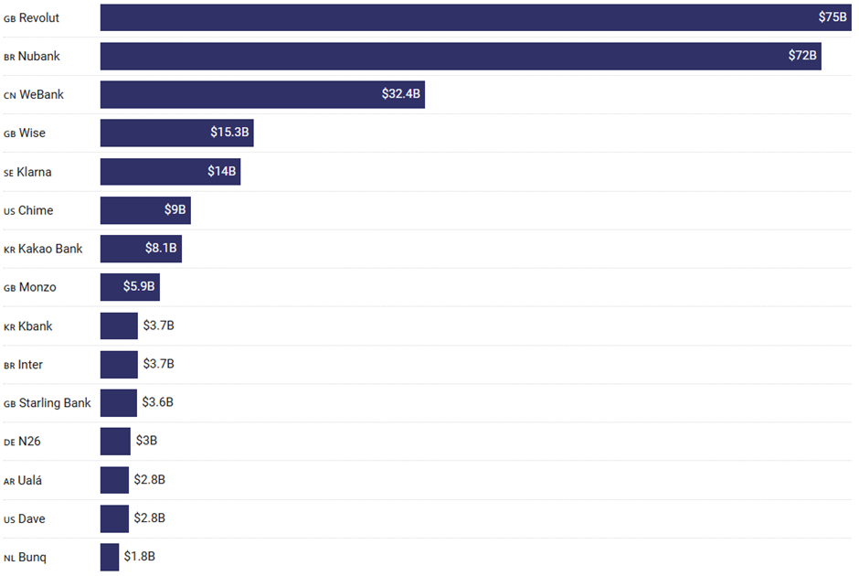859x576 pixels.
Task: Click the $1.8B value label
Action: [x=140, y=557]
